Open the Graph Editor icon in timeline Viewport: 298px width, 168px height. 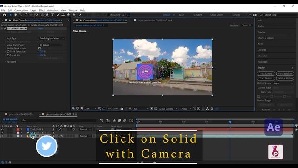(131, 120)
